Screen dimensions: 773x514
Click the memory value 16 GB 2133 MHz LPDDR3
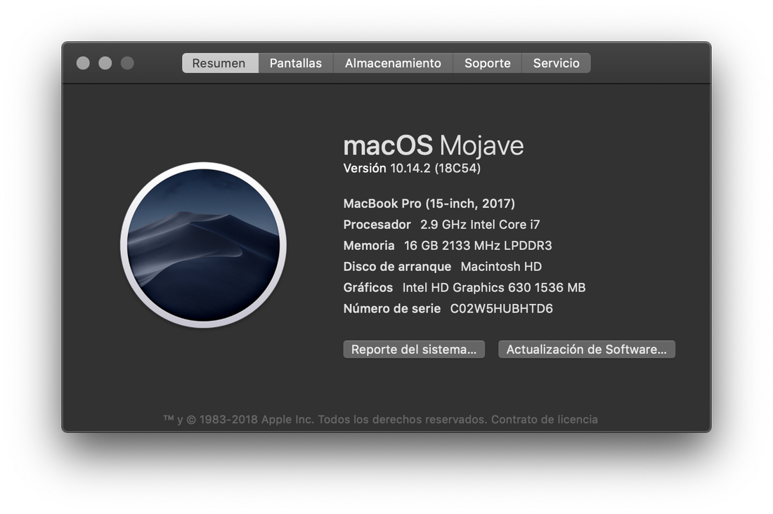tap(478, 246)
